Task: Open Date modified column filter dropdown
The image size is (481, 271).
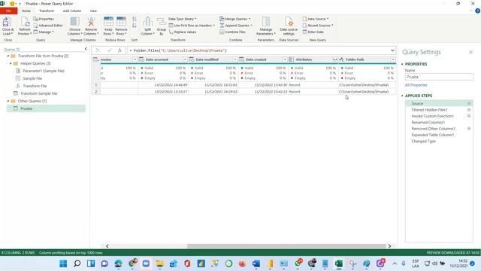Action: pyautogui.click(x=235, y=59)
